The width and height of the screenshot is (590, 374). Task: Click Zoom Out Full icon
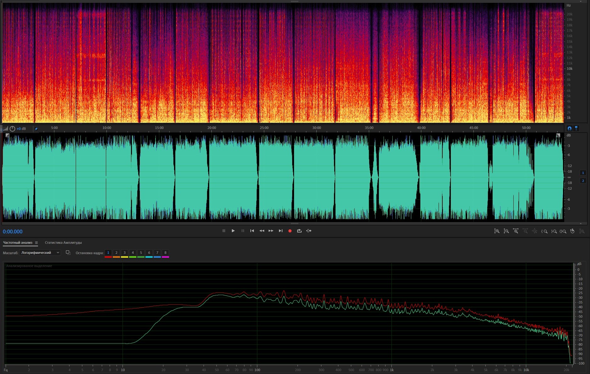coord(534,231)
